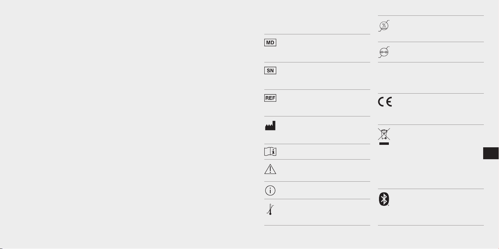The height and width of the screenshot is (249, 499).
Task: Select the circled information i icon
Action: click(x=270, y=190)
